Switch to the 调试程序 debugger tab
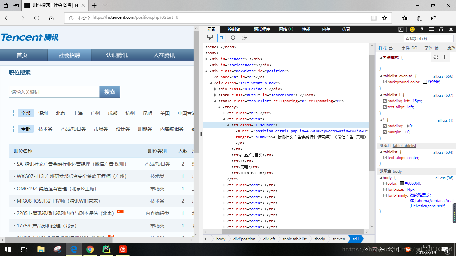This screenshot has width=456, height=256. click(x=262, y=29)
